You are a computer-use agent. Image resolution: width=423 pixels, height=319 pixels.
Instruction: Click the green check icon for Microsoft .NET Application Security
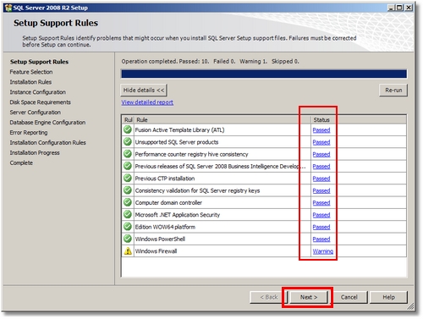point(128,215)
